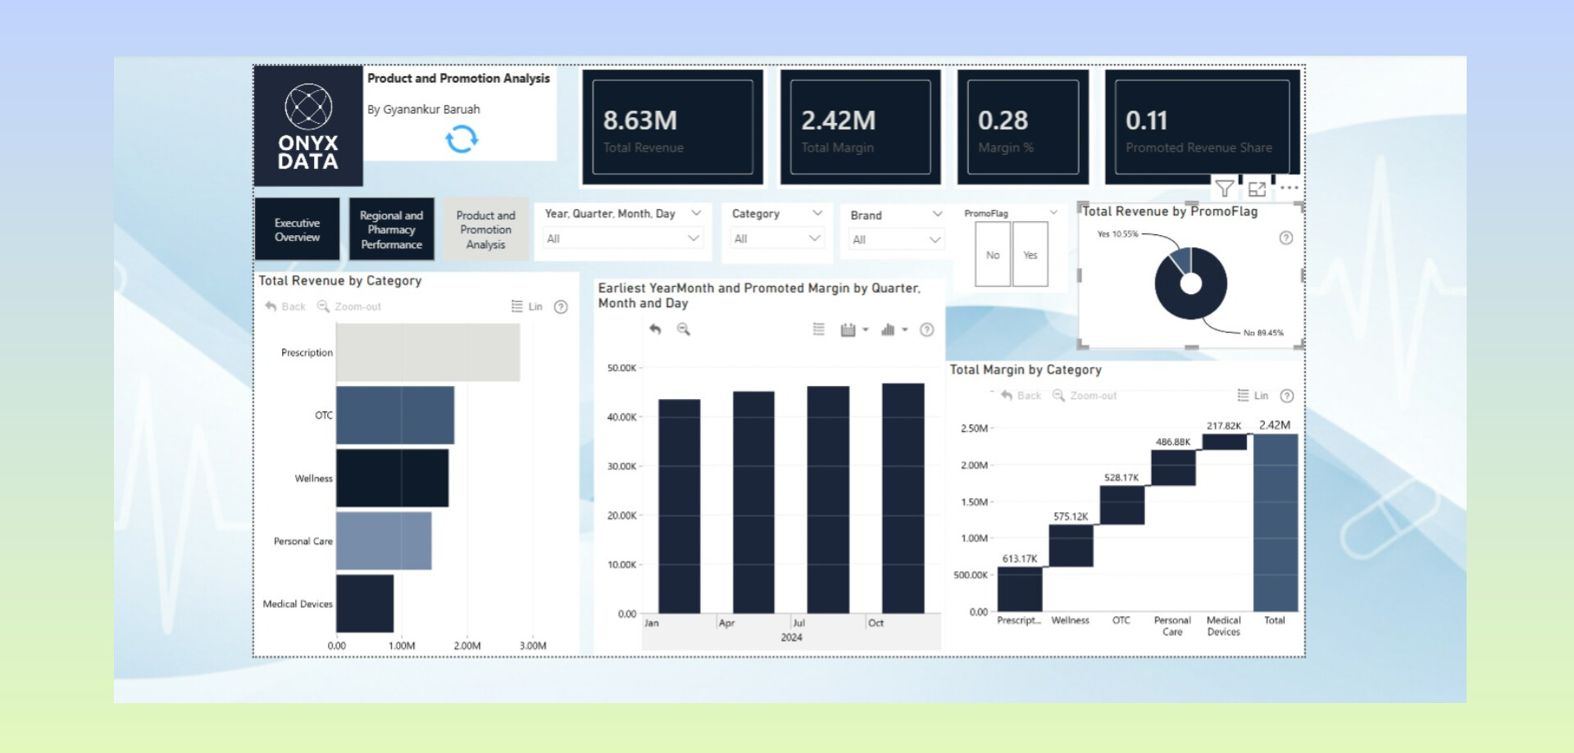Screen dimensions: 1574x753
Task: Click Back button in Total Margin by Category
Action: click(x=1021, y=396)
